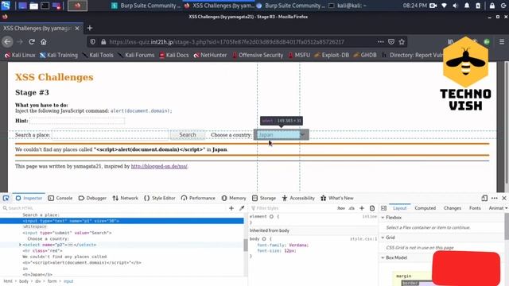Open the Kali application menu icon
Screen dimensions: 509x286
pos(6,6)
